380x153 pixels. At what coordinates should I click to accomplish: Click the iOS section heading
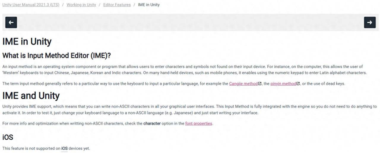click(x=8, y=137)
